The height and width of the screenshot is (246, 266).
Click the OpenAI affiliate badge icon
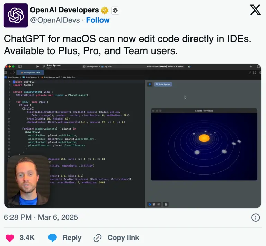click(x=115, y=10)
